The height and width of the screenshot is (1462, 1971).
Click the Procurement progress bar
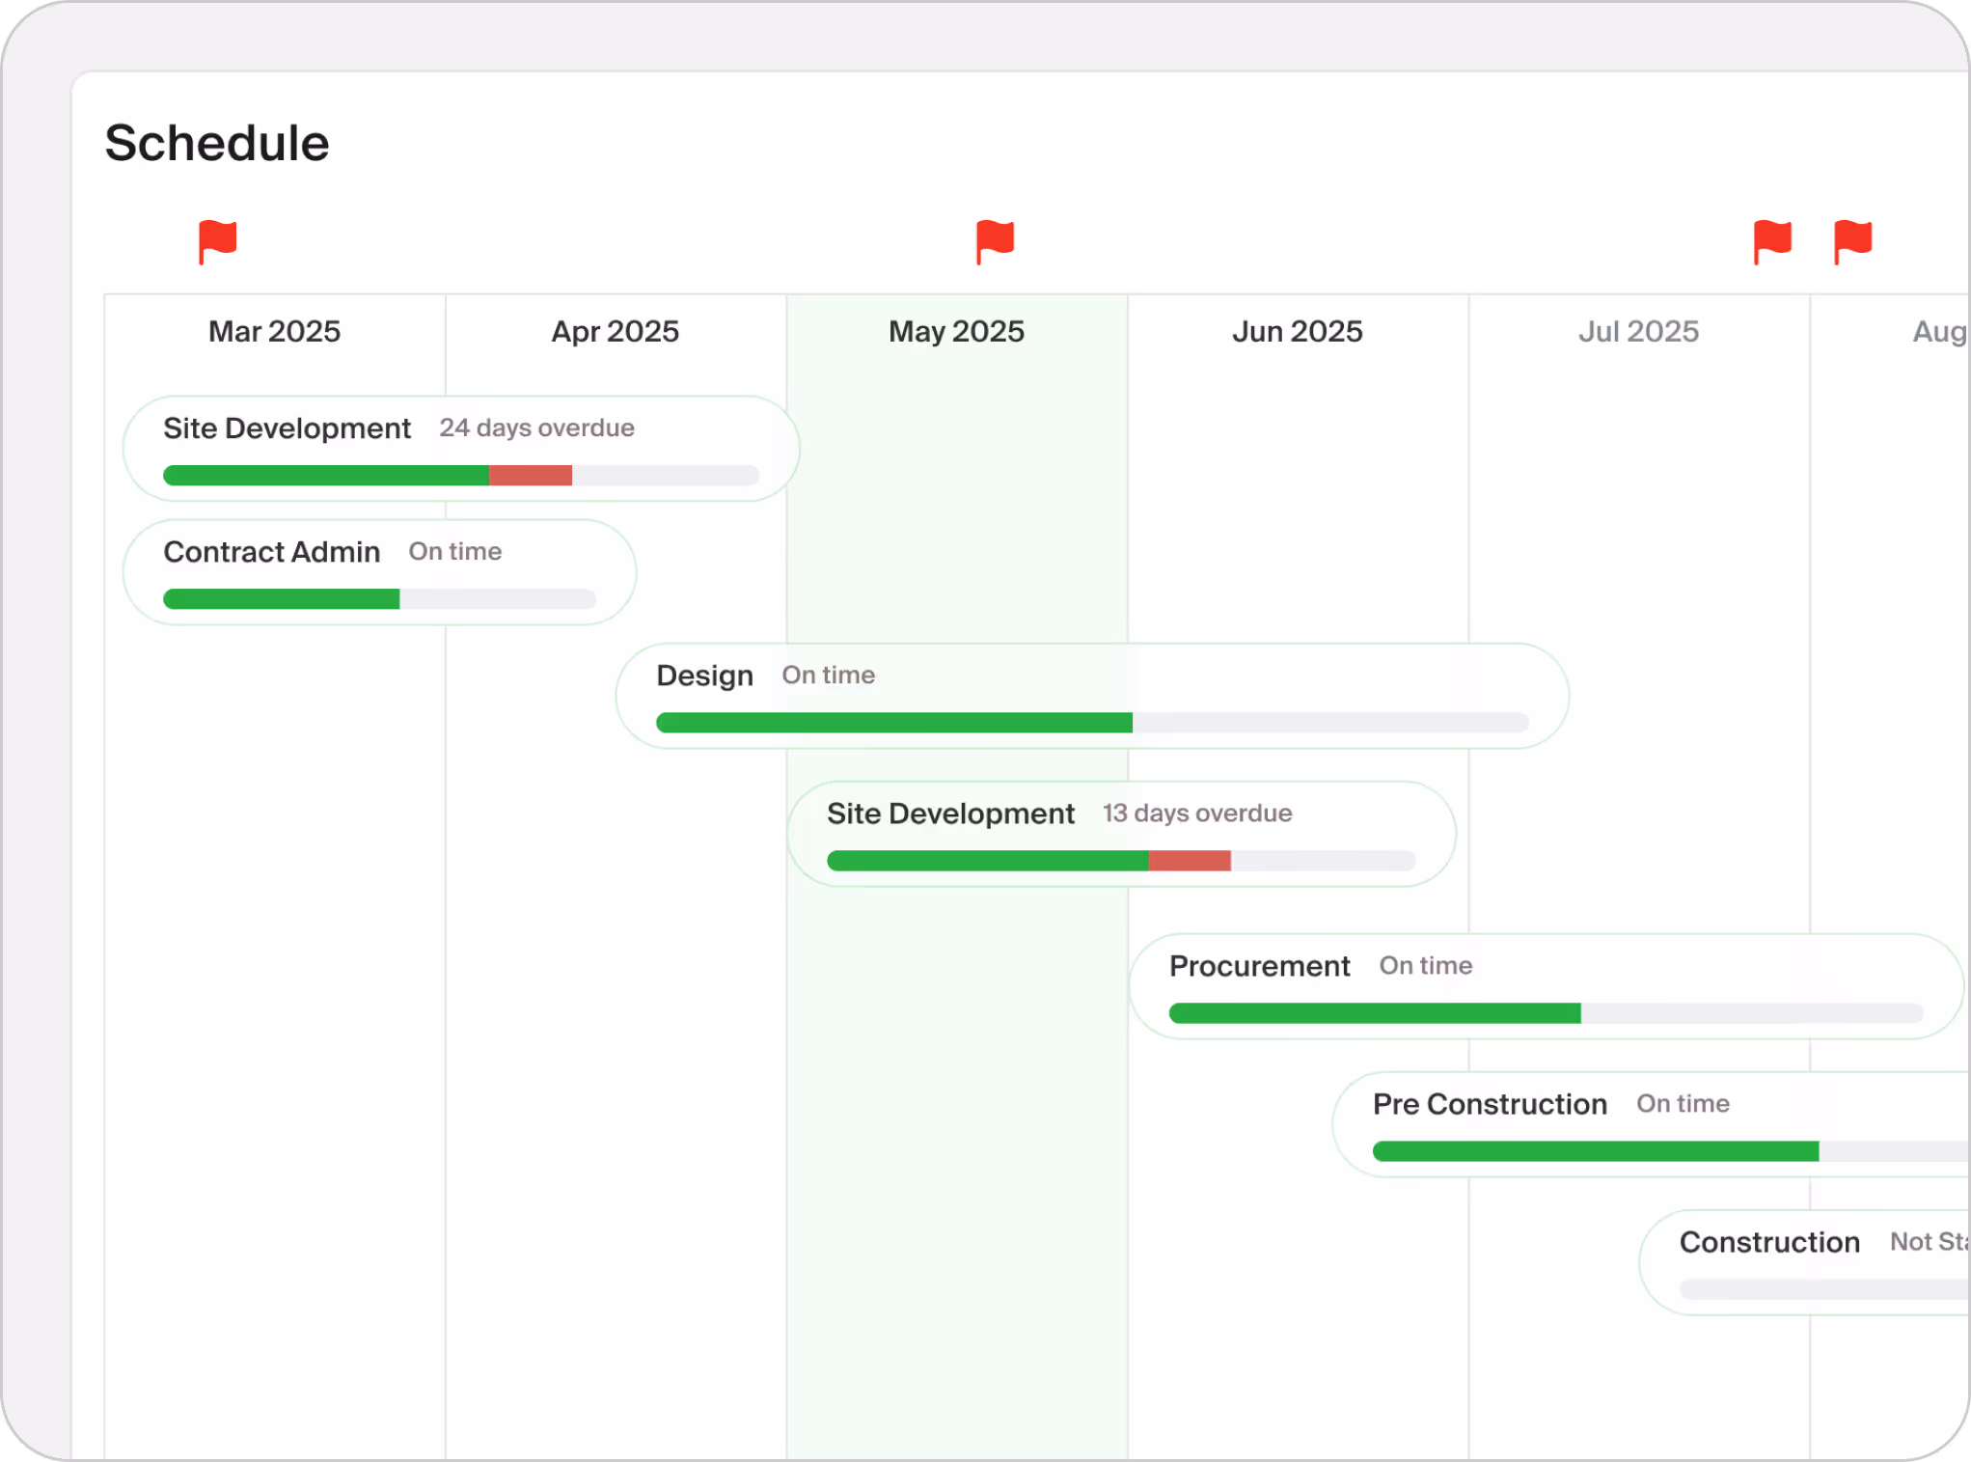coord(1547,1013)
